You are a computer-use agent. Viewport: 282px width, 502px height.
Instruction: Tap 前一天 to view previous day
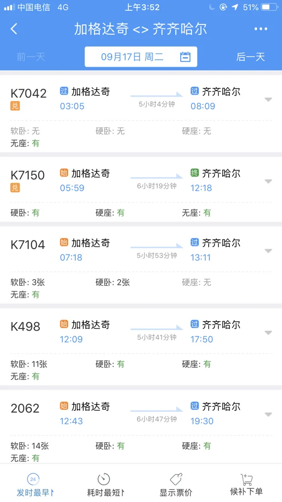(x=30, y=56)
